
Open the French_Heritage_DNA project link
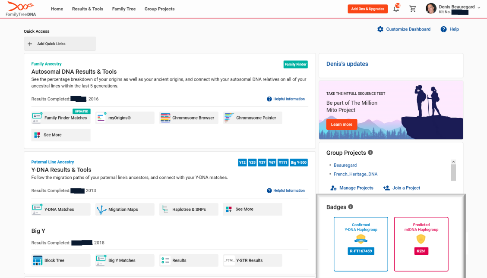pyautogui.click(x=356, y=174)
